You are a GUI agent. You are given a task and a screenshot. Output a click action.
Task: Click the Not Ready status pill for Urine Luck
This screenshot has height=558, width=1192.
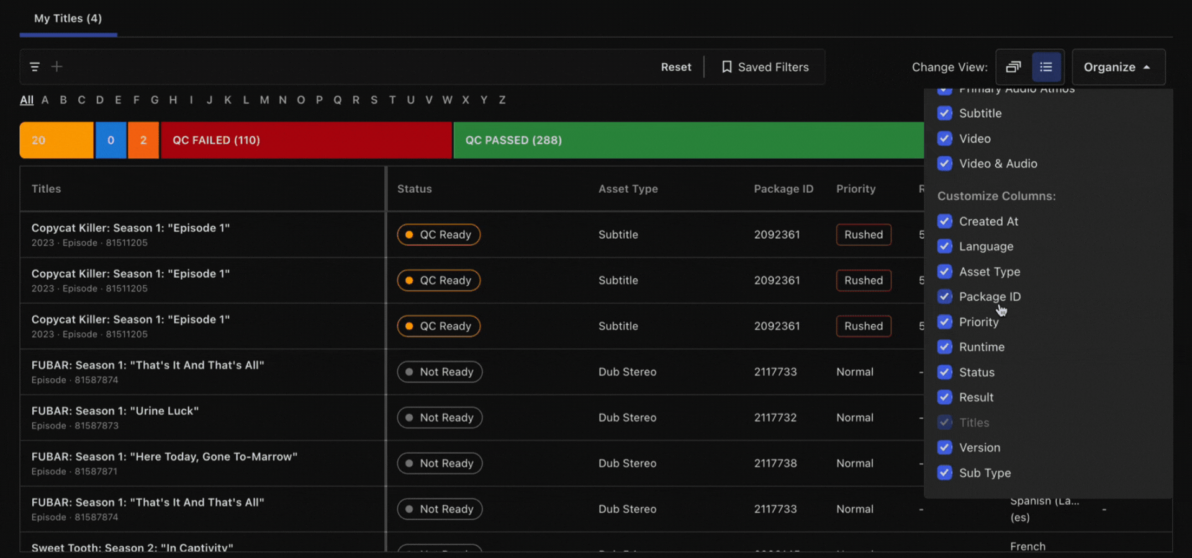click(x=439, y=417)
